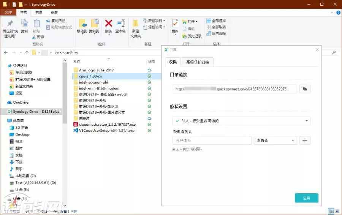
Task: Switch to the View (查看) ribbon tab
Action: [x=54, y=13]
